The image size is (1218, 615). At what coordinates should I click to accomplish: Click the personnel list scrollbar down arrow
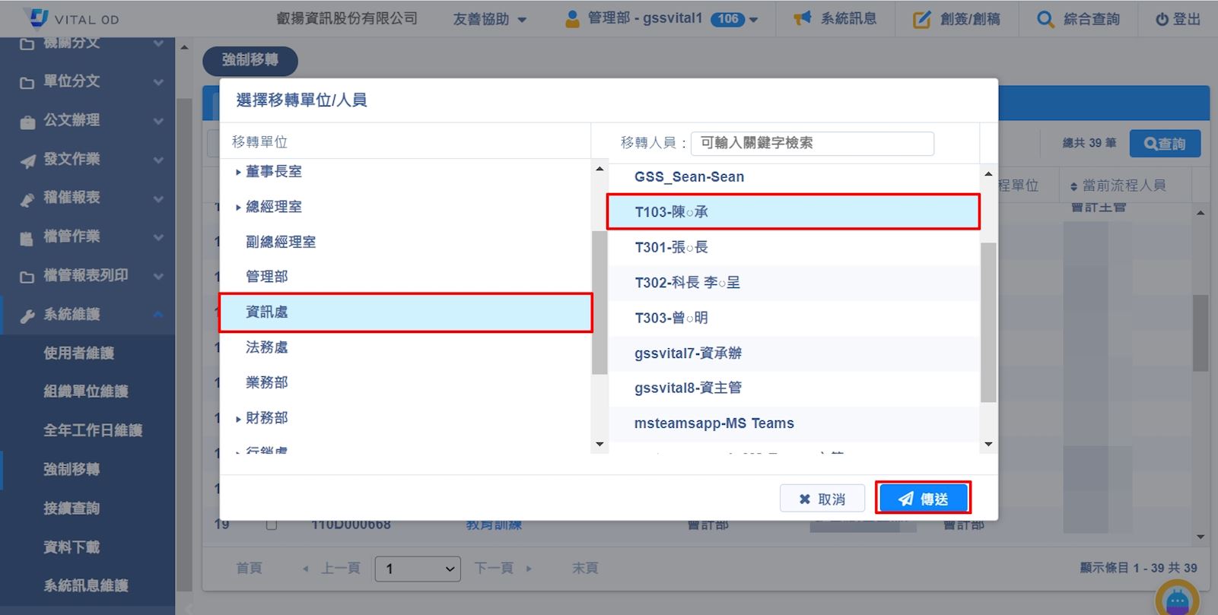click(x=988, y=444)
